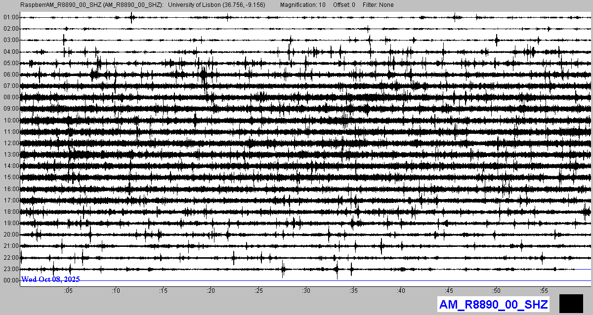Select the 10:00 hour trace label
Screen dimensions: 593x315
10,120
